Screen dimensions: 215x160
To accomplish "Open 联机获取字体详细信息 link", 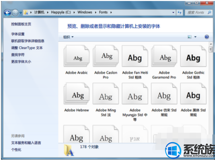I will click(x=28, y=41).
